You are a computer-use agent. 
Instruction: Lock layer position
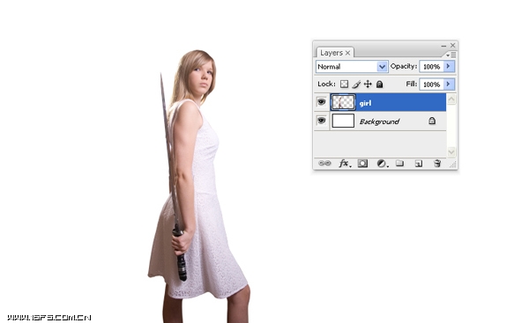[x=368, y=84]
